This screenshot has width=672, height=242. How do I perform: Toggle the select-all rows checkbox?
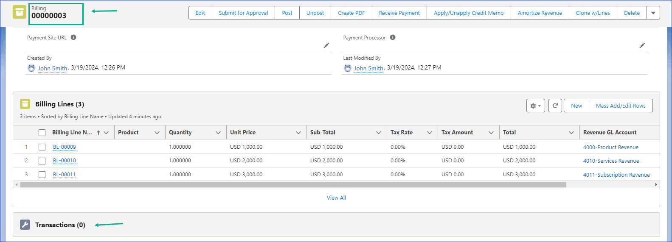(42, 133)
